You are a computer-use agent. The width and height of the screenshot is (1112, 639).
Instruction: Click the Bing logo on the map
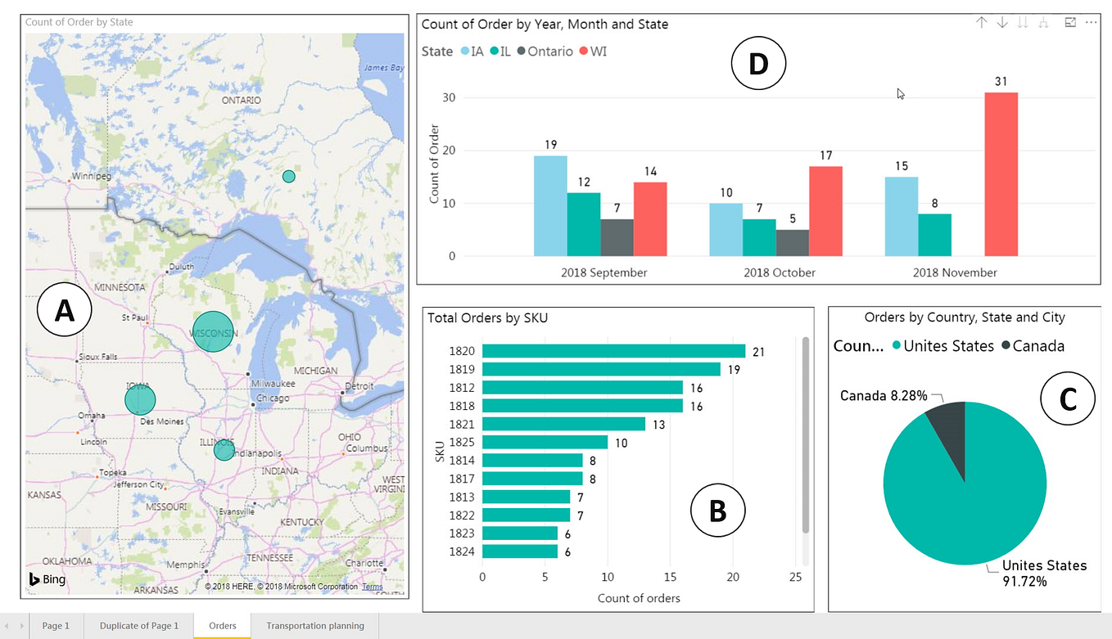pos(47,579)
